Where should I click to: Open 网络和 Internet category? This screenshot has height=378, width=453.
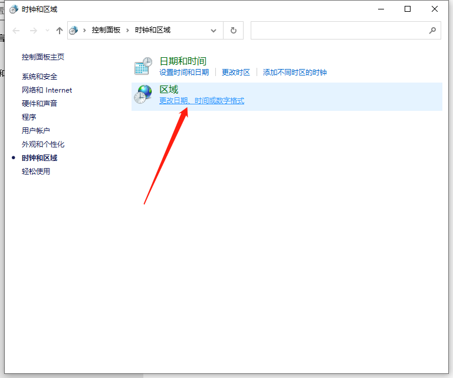click(47, 90)
